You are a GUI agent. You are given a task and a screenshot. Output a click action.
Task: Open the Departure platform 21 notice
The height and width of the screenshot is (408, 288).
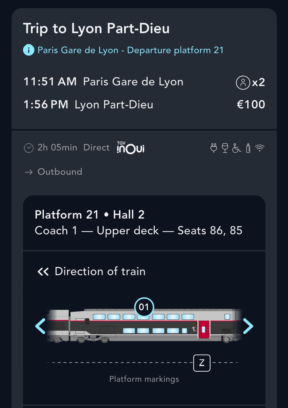point(130,50)
